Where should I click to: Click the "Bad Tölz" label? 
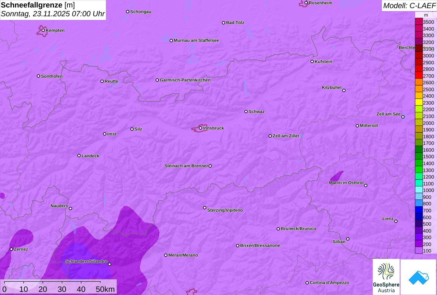pos(235,23)
